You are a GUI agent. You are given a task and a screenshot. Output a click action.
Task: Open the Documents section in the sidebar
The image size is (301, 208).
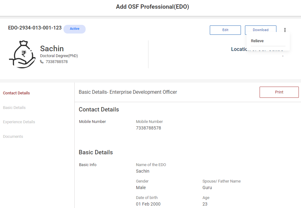13,137
